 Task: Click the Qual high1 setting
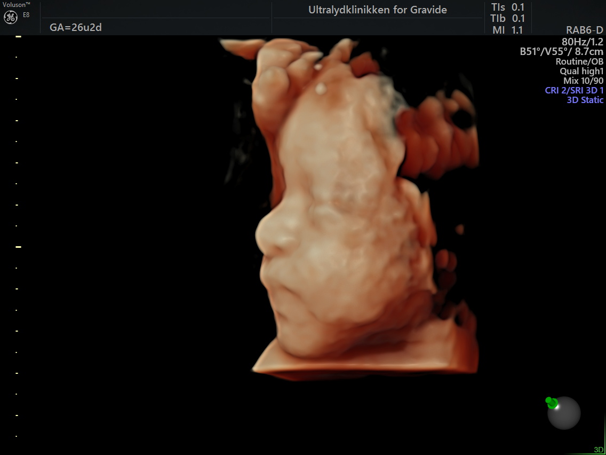(x=581, y=71)
